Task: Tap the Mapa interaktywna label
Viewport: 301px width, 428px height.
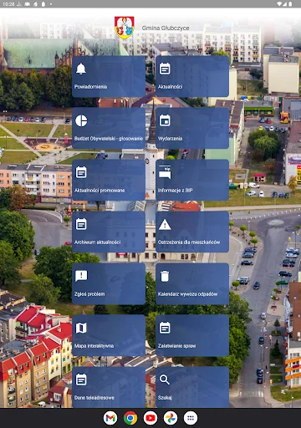Action: 94,346
